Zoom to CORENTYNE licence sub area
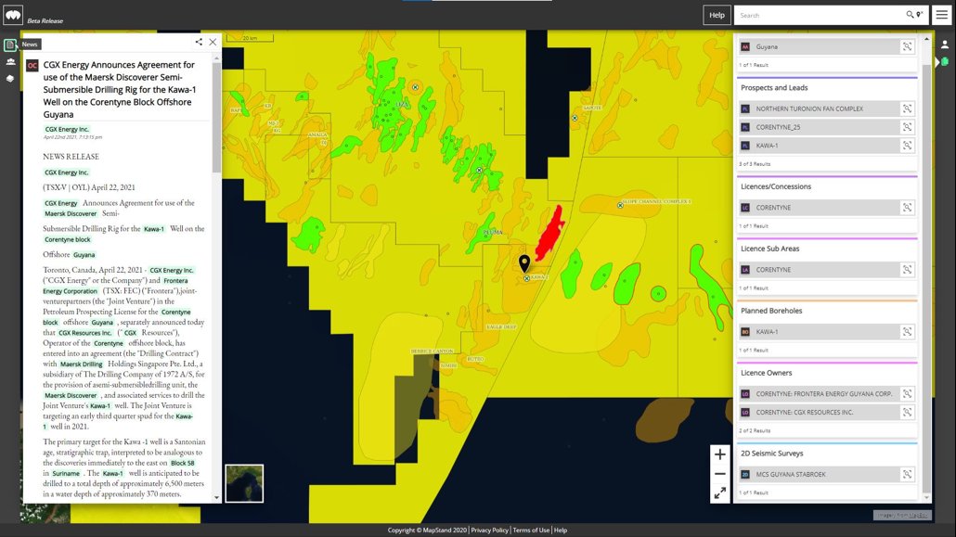This screenshot has height=537, width=956. click(x=907, y=269)
